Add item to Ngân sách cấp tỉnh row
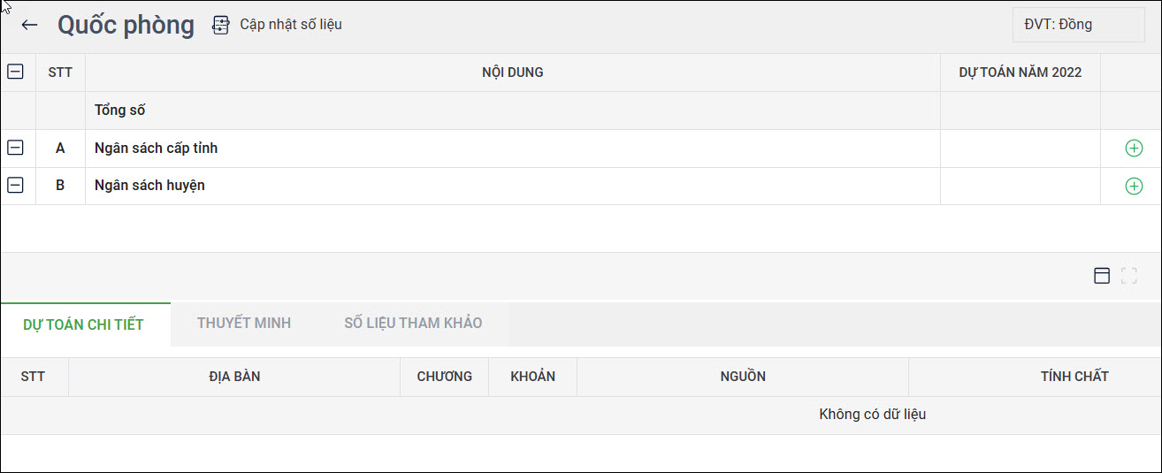The height and width of the screenshot is (473, 1162). [1133, 149]
